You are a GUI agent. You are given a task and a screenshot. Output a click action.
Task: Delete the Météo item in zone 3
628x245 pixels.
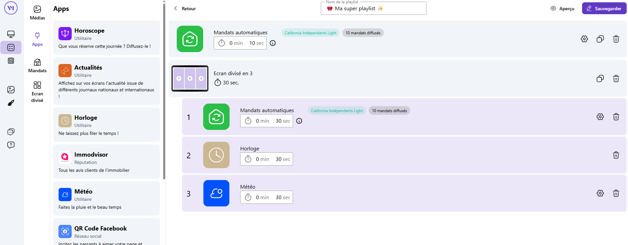(616, 193)
